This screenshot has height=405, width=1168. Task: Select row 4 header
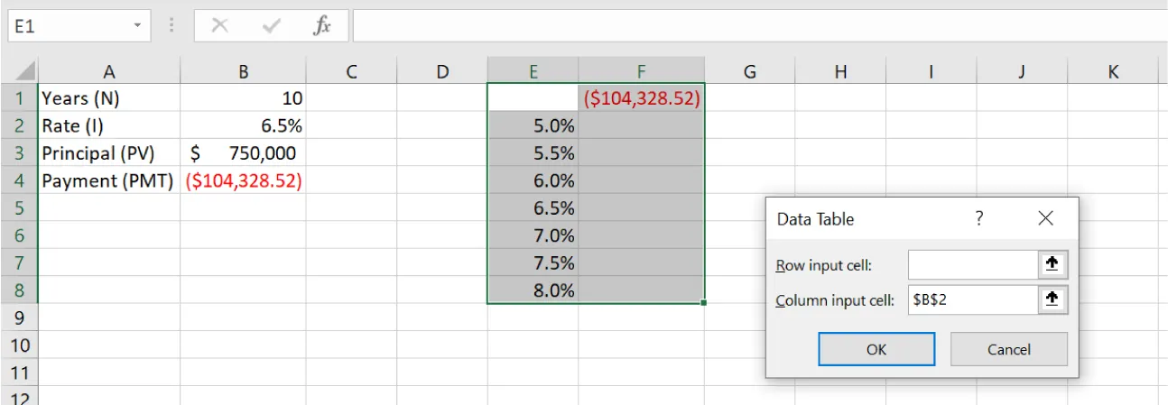pyautogui.click(x=19, y=180)
